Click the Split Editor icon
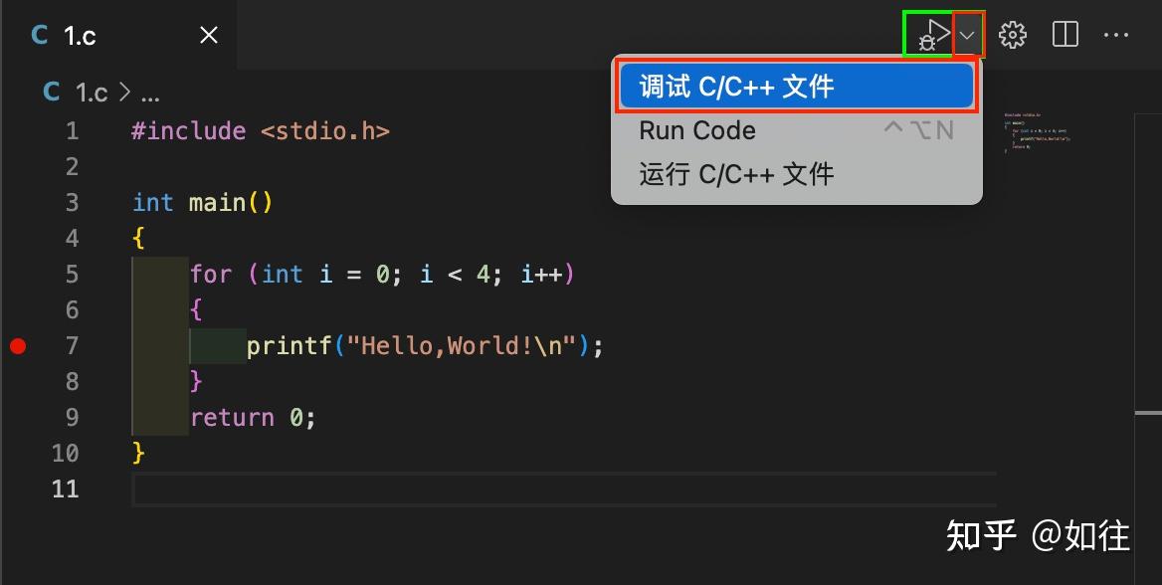This screenshot has width=1162, height=585. coord(1064,34)
